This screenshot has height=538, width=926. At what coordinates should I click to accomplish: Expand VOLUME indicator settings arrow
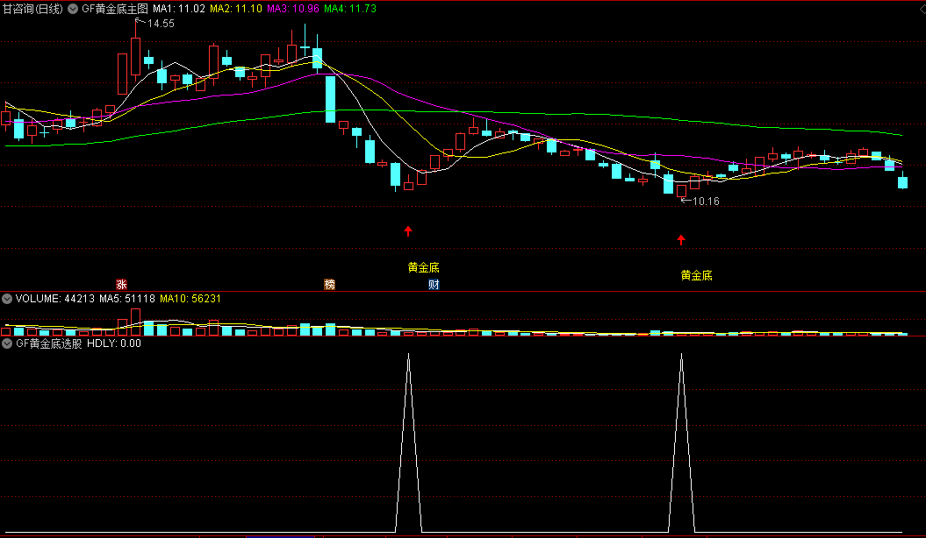click(7, 299)
